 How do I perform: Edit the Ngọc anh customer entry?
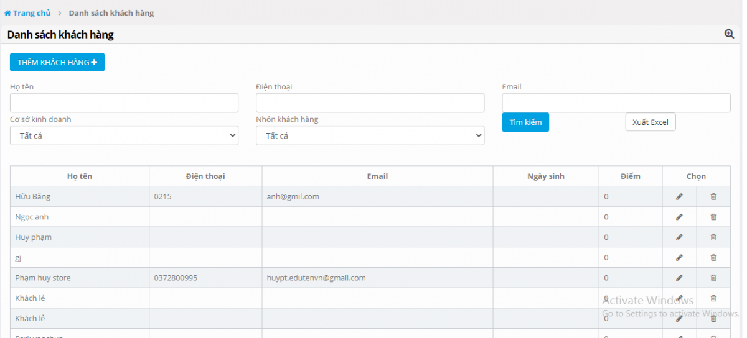[x=679, y=217]
